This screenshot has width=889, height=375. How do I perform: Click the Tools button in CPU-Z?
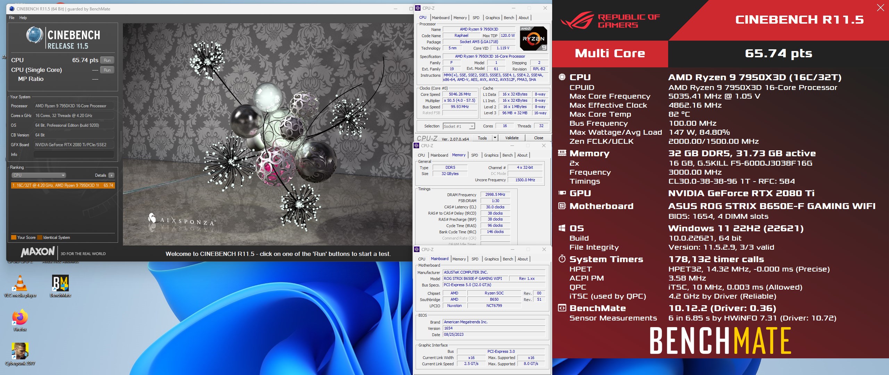(x=482, y=138)
